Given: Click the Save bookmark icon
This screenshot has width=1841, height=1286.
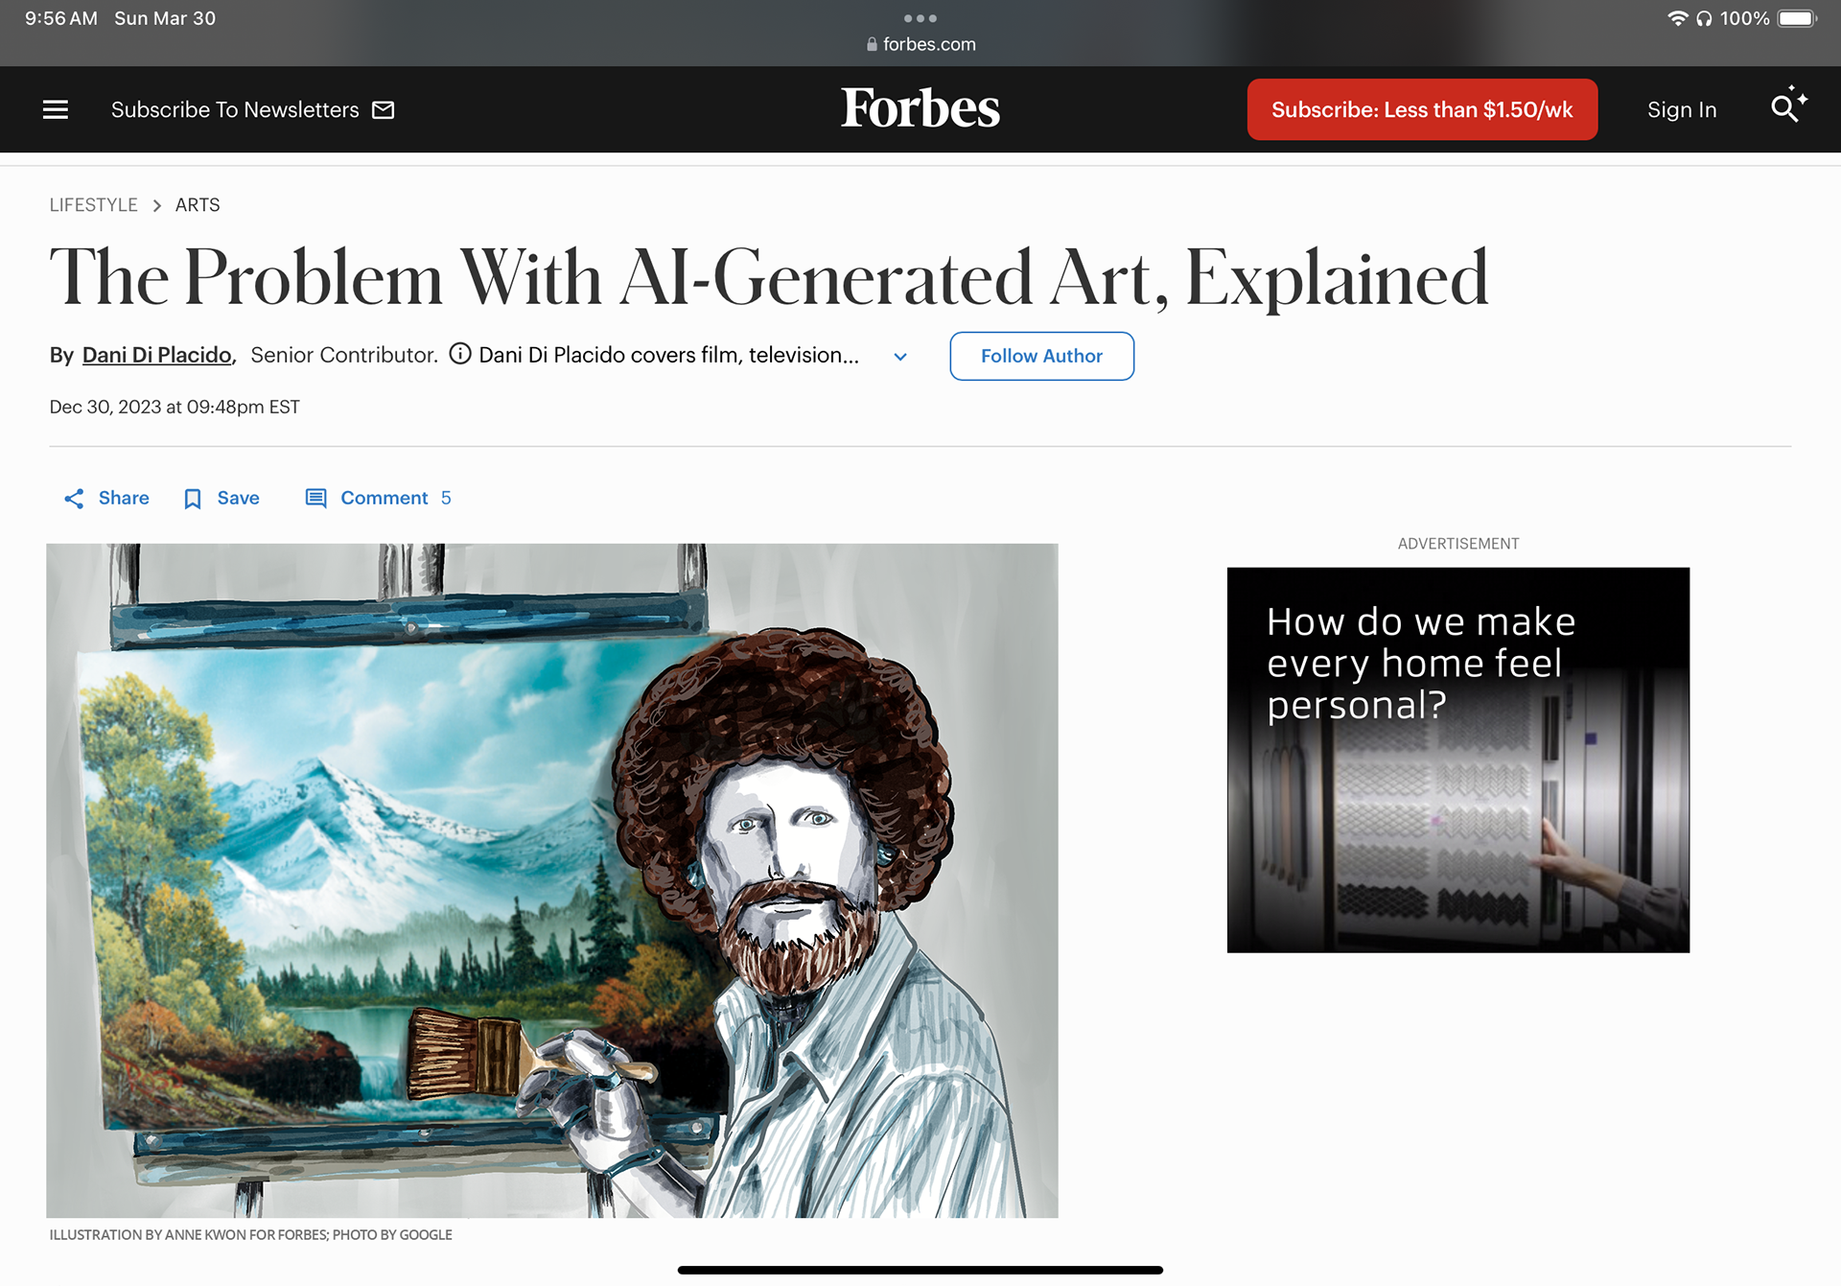Looking at the screenshot, I should (x=193, y=499).
